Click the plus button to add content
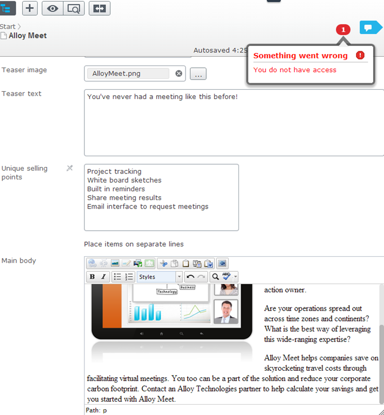 pyautogui.click(x=30, y=8)
